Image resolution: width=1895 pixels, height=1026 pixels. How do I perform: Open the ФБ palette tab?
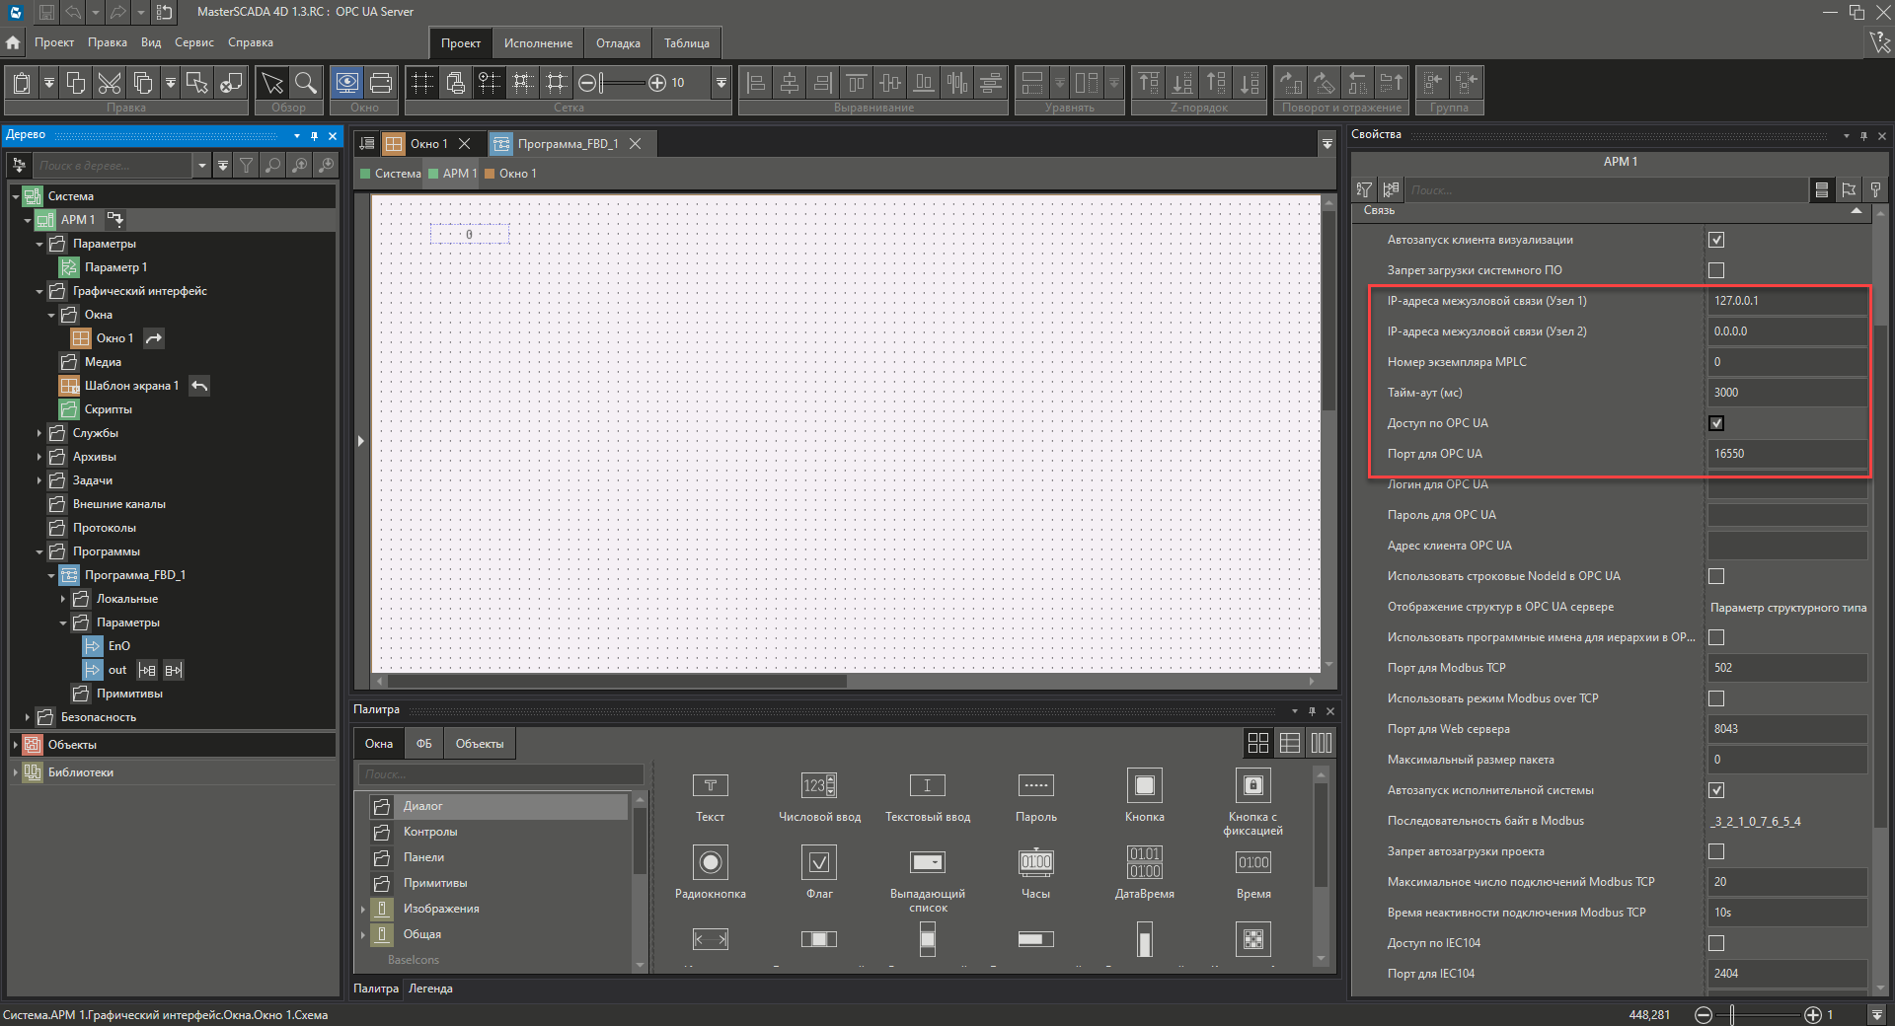(423, 744)
